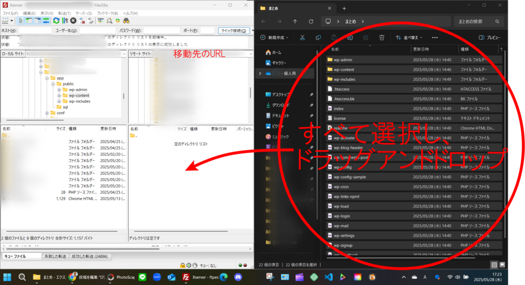Open the Site Manager dropdown arrow

coord(12,20)
